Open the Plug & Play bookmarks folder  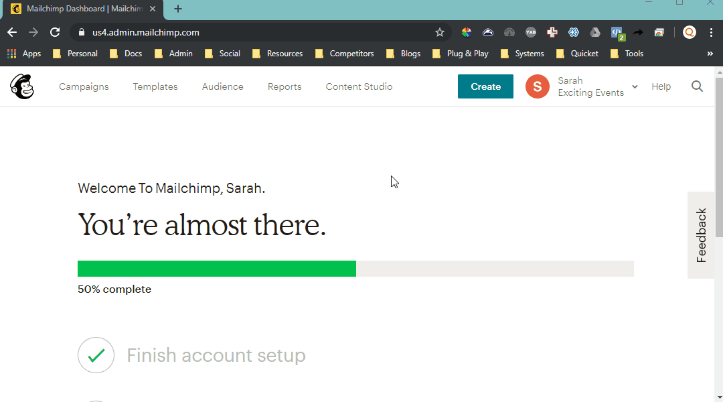[460, 54]
